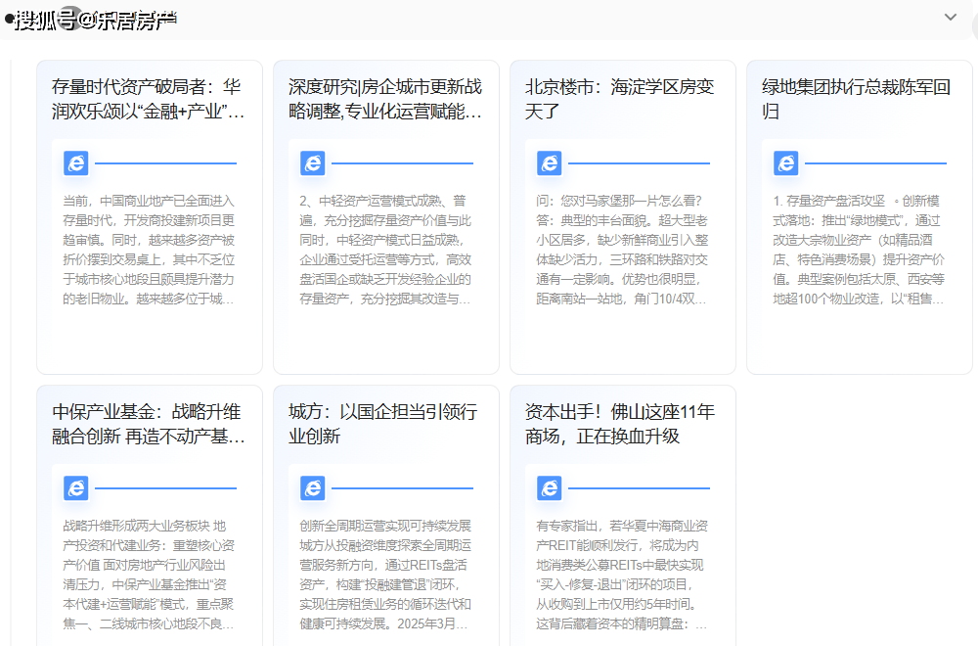Viewport: 978px width, 646px height.
Task: Click the browser icon in 华润欢乐颂 article card
Action: tap(76, 163)
